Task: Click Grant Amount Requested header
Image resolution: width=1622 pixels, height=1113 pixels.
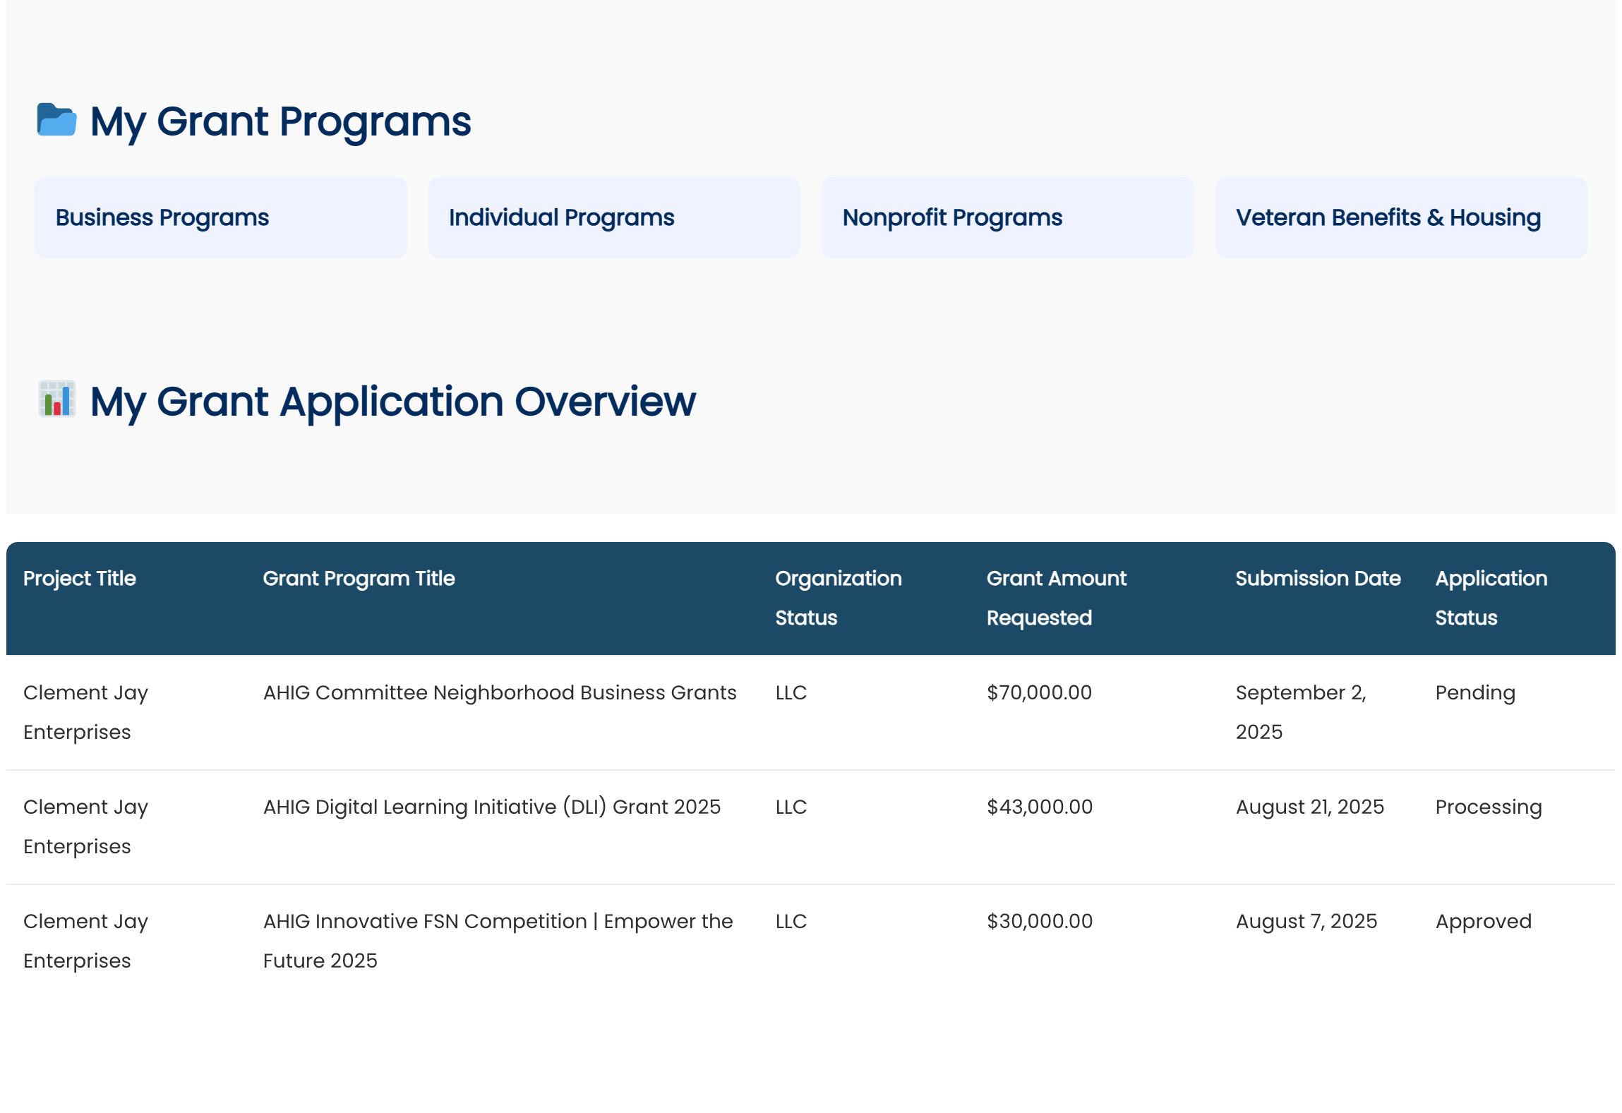Action: tap(1056, 597)
